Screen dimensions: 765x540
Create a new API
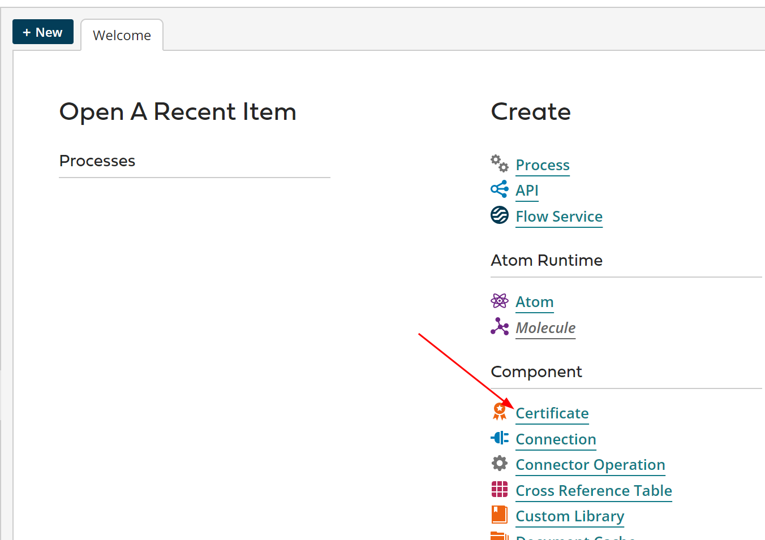(527, 191)
